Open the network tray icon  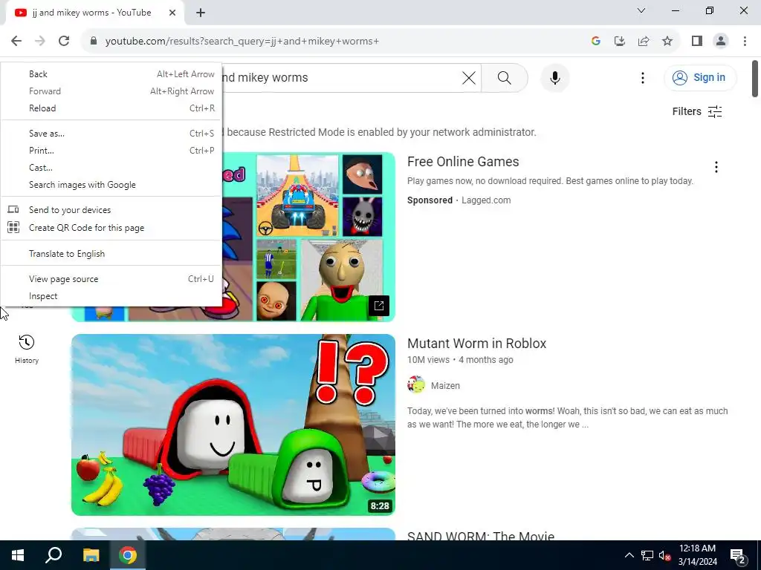point(647,555)
